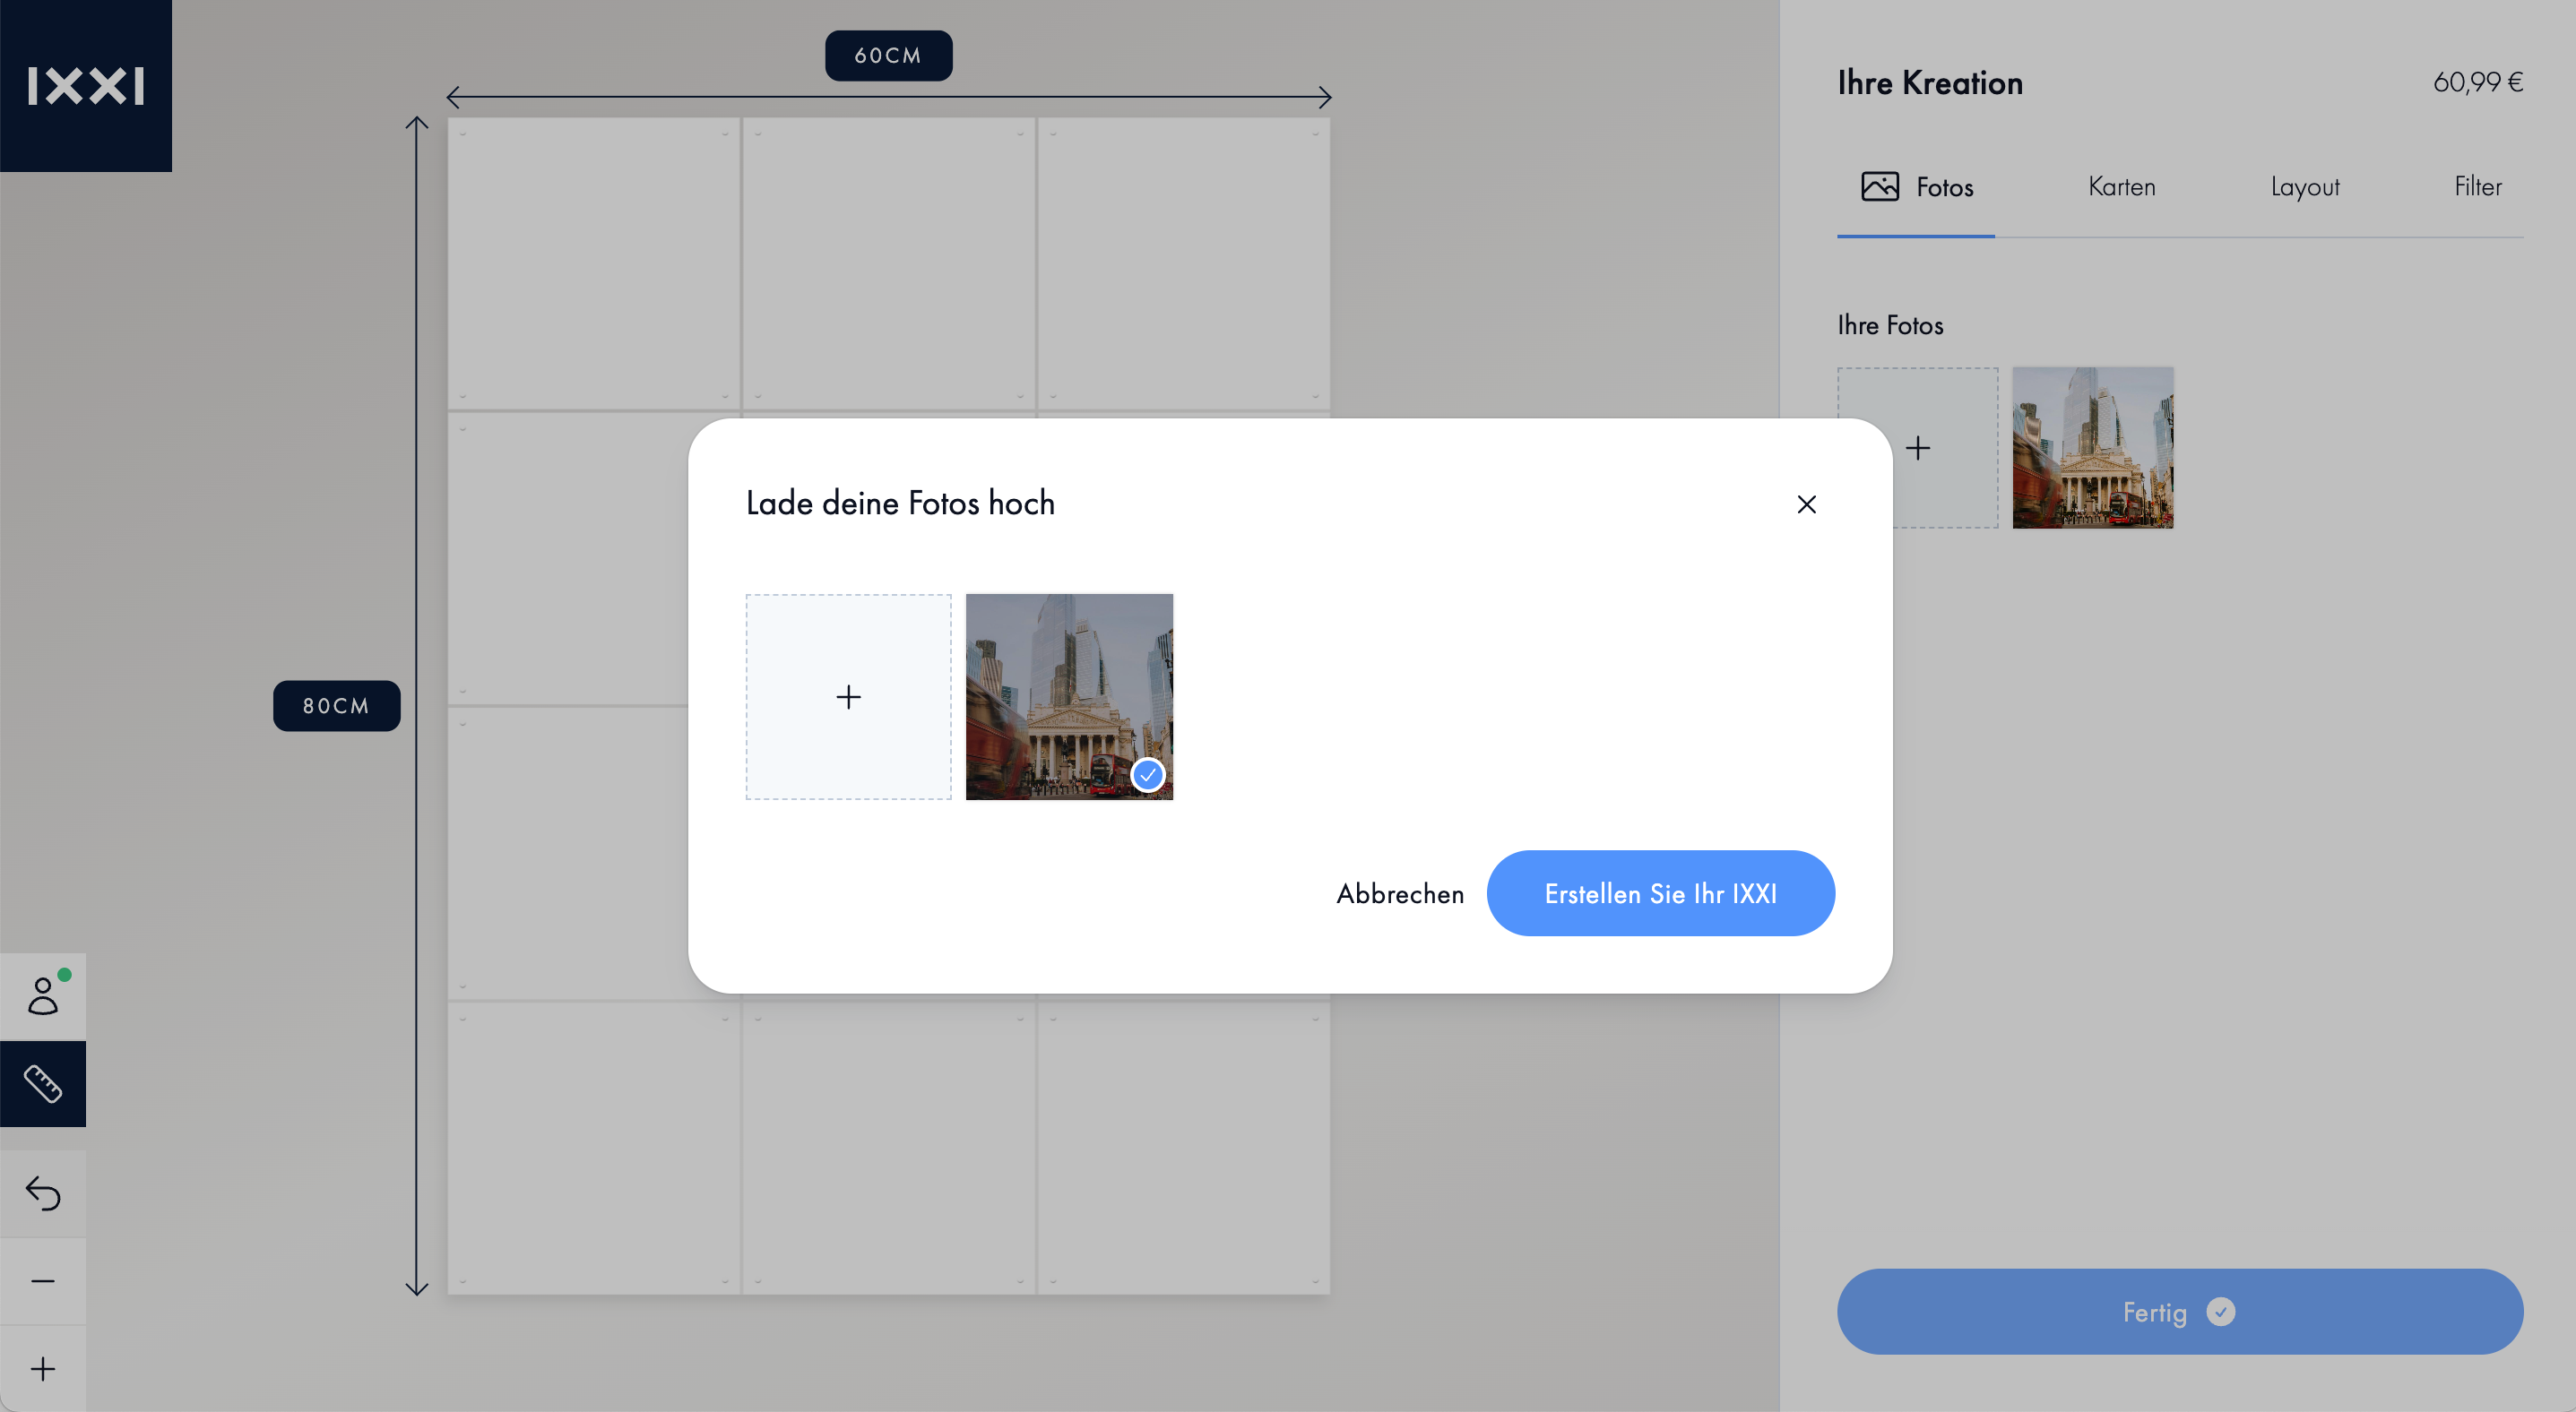The width and height of the screenshot is (2576, 1412).
Task: Zoom in with the plus icon
Action: tap(43, 1369)
